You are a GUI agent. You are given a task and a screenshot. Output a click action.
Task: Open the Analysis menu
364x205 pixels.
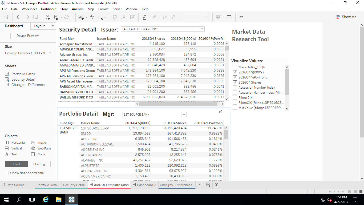(x=78, y=9)
